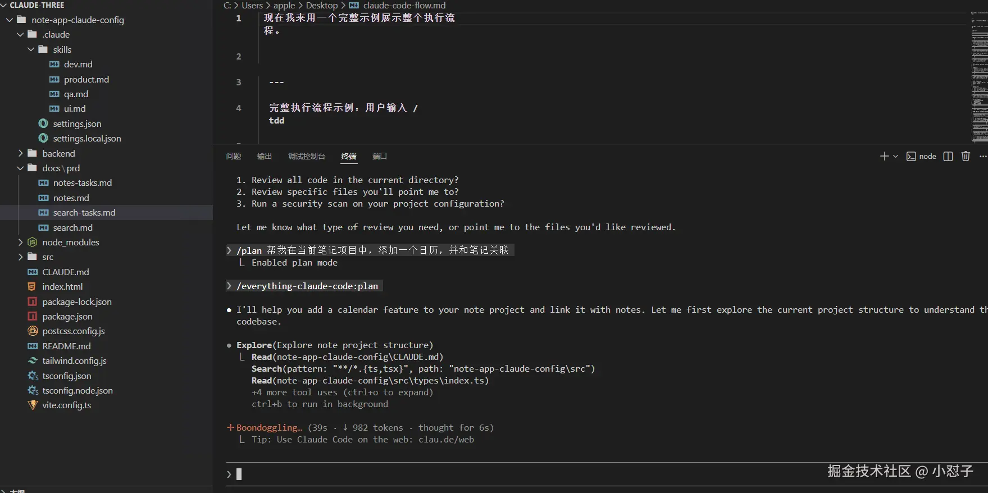
Task: Click the settings.json gear icon in skills folder
Action: pos(43,124)
